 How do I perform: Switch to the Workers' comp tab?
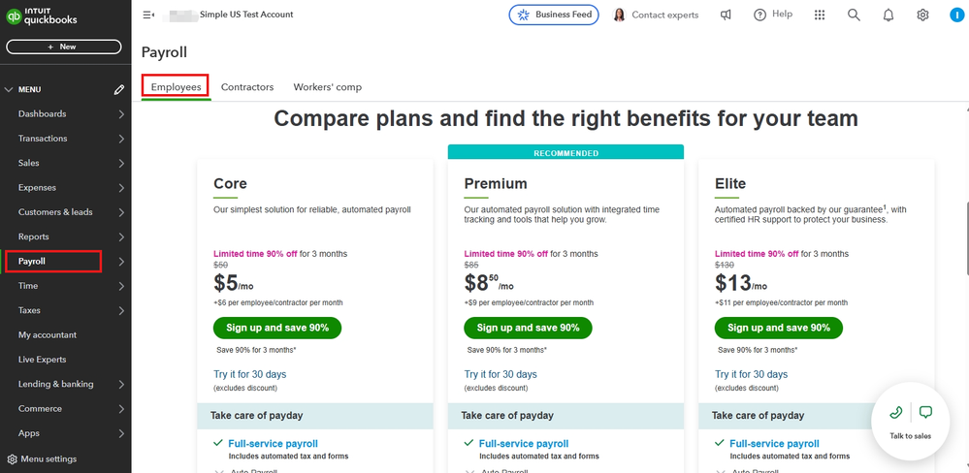328,87
